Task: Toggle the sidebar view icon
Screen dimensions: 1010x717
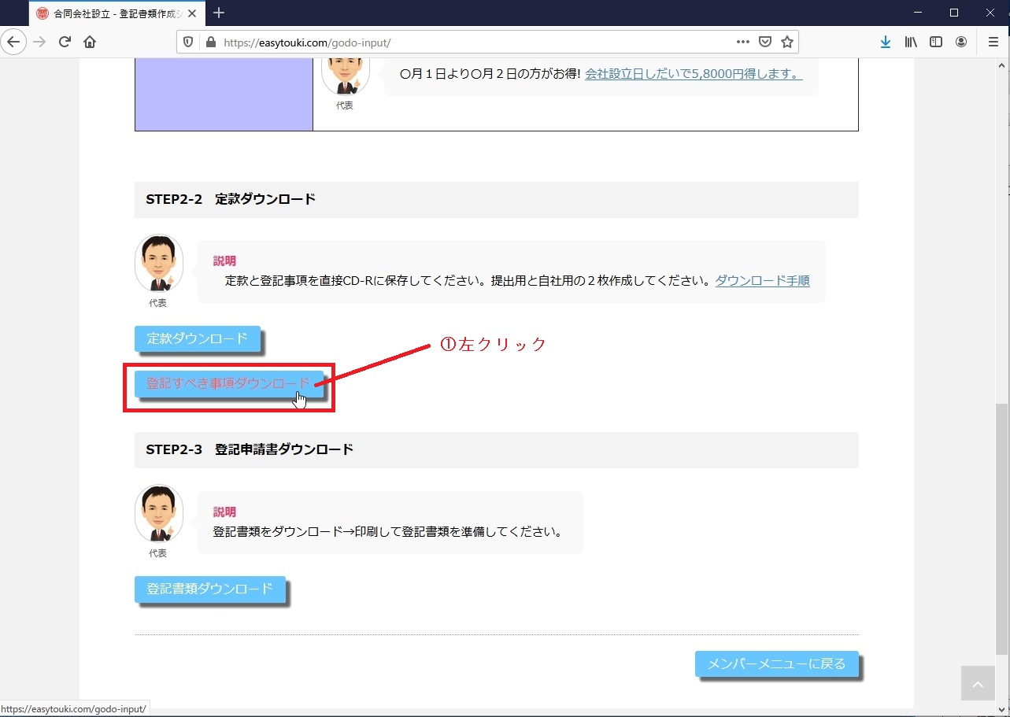Action: [x=936, y=42]
